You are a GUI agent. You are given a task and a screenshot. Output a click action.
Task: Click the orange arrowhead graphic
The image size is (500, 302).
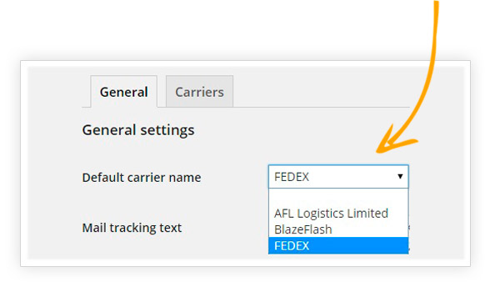[394, 138]
